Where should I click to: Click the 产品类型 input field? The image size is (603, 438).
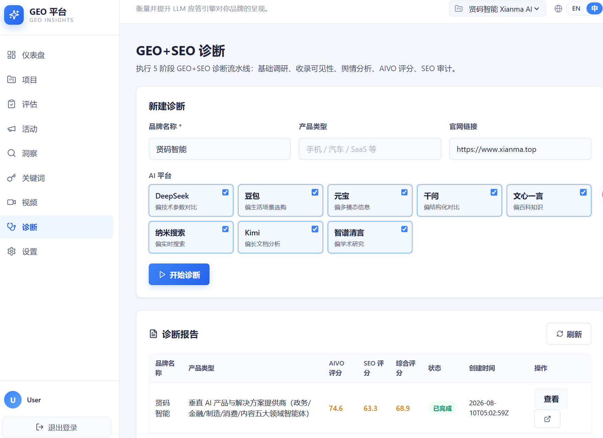click(x=370, y=149)
